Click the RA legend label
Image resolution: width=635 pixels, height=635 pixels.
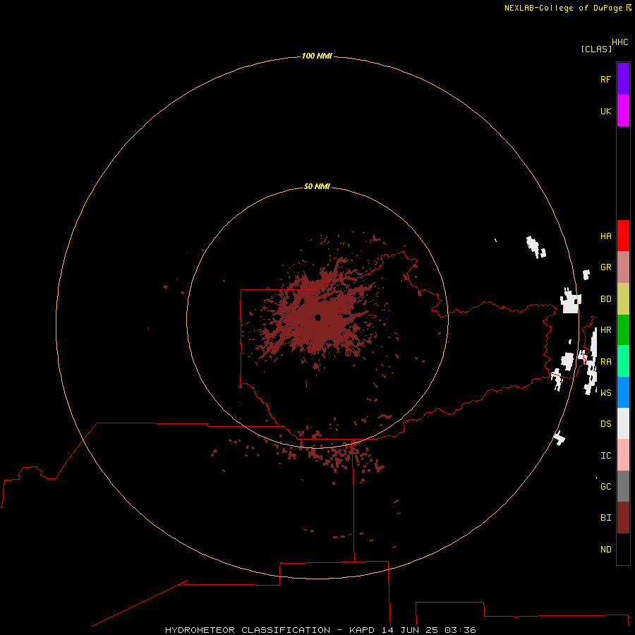click(x=605, y=362)
